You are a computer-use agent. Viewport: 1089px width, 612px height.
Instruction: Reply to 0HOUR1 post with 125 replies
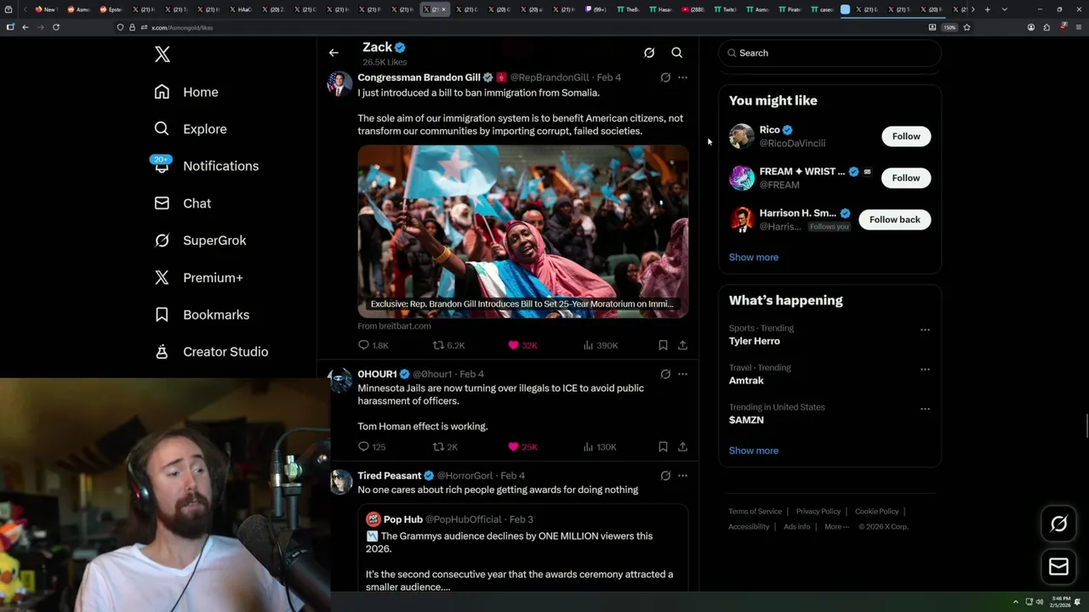click(372, 447)
